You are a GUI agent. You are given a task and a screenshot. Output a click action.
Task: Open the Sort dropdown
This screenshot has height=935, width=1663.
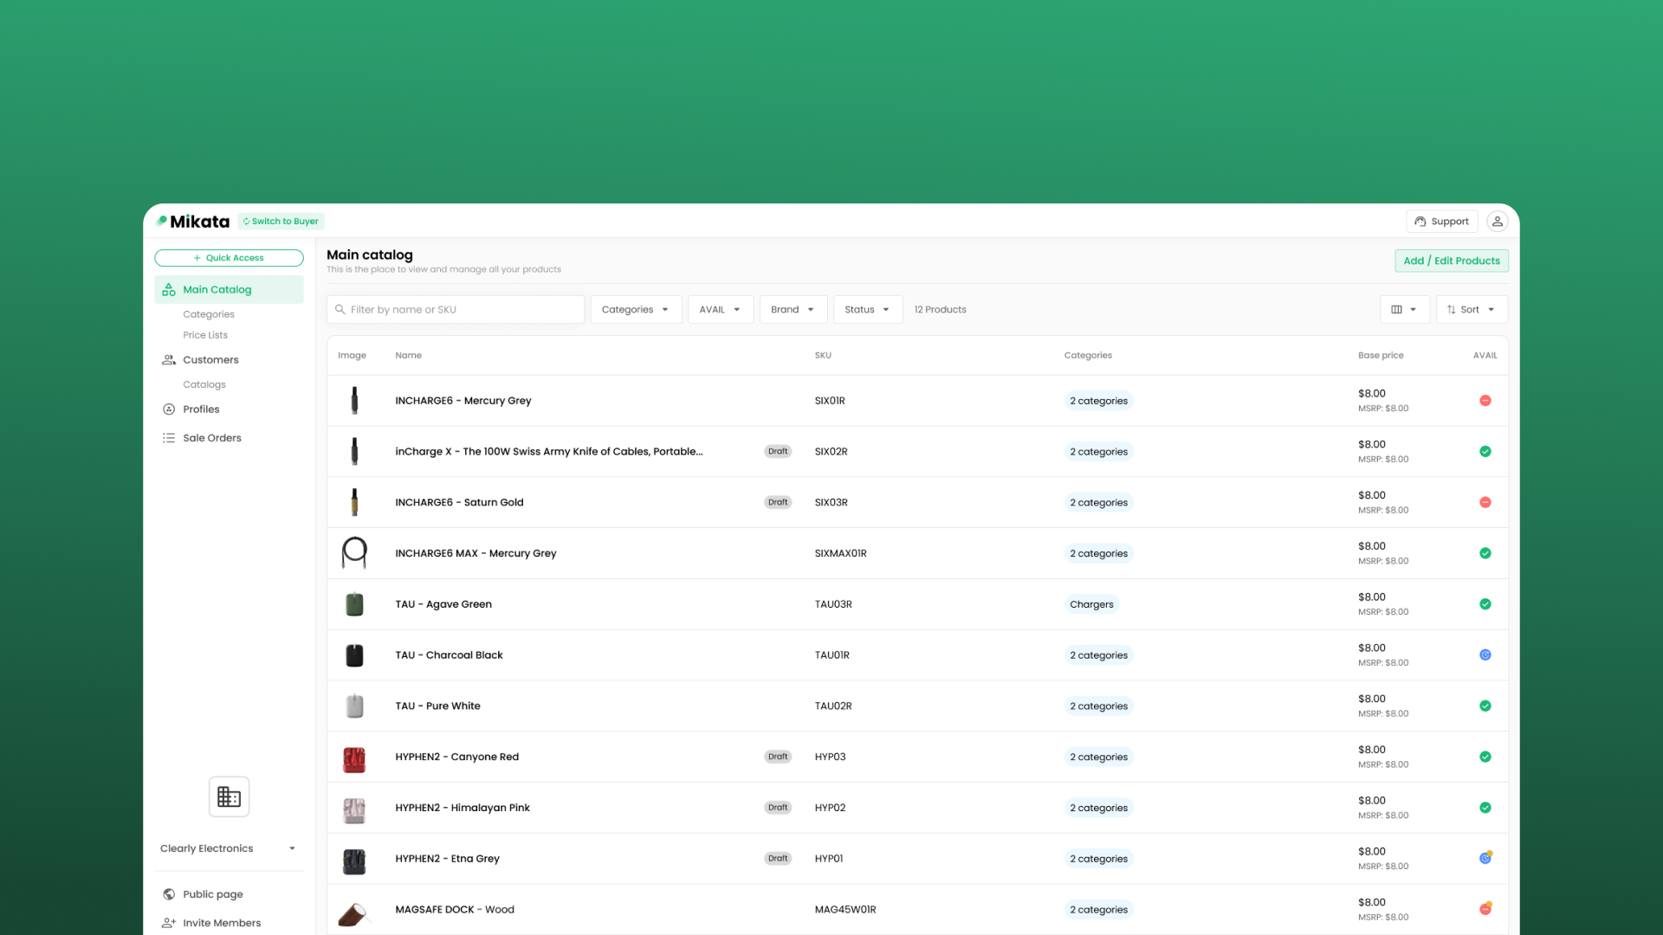pyautogui.click(x=1472, y=310)
